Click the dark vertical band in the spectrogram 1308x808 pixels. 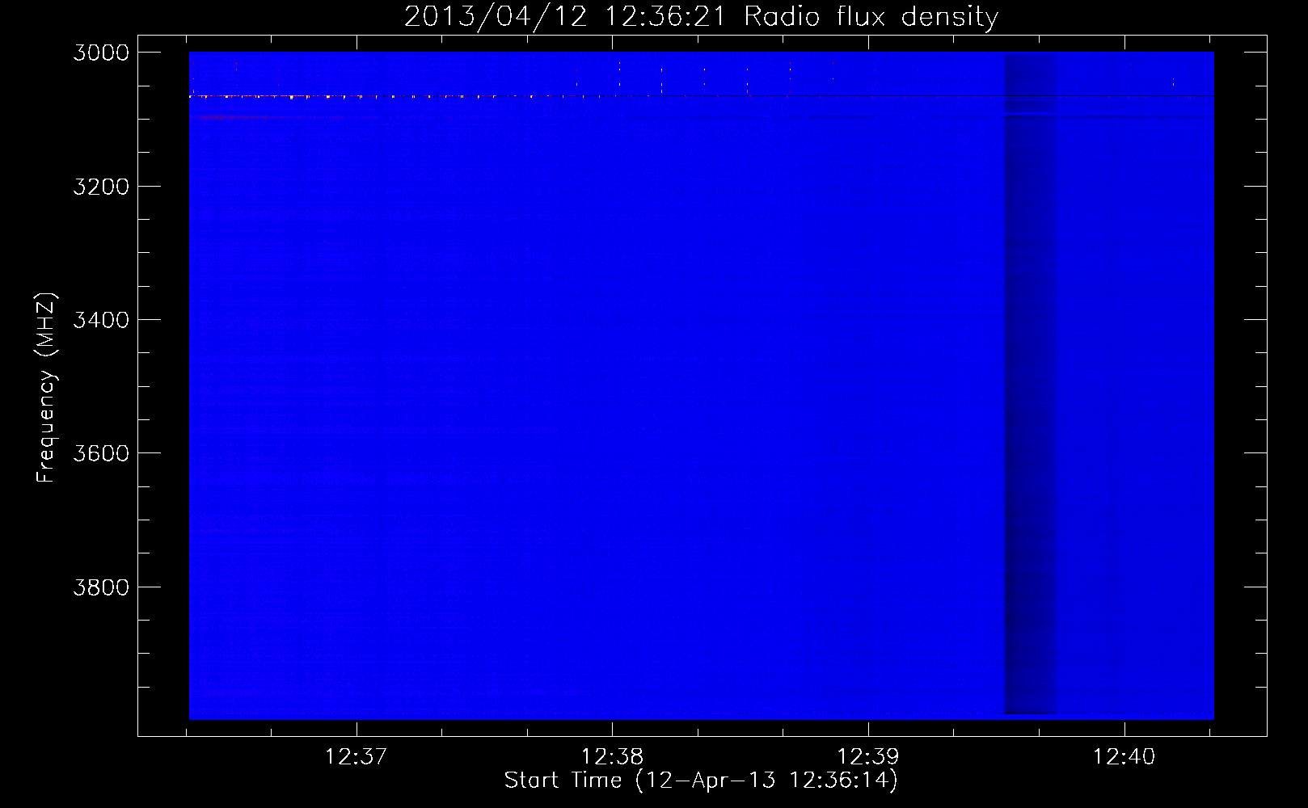click(1030, 384)
